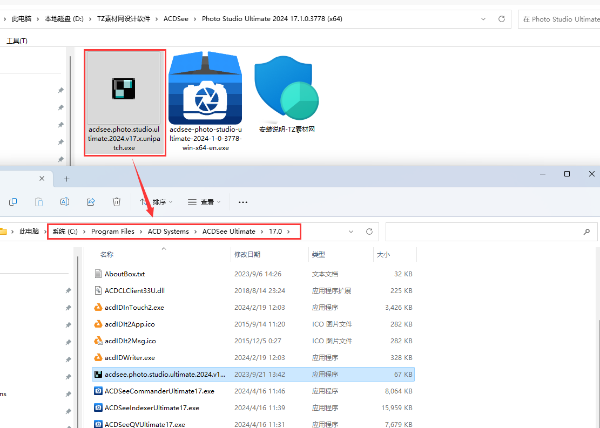The image size is (600, 428).
Task: Click ACDCLClient33U.dll file icon
Action: click(98, 291)
